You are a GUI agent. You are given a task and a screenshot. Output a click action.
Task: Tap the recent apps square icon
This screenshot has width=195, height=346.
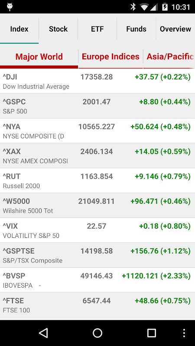point(151,333)
